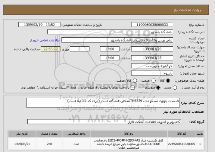Click the اطلاعات کالاهای مورد نیاز heading
Screen dimensions: 215x152
tap(184, 112)
